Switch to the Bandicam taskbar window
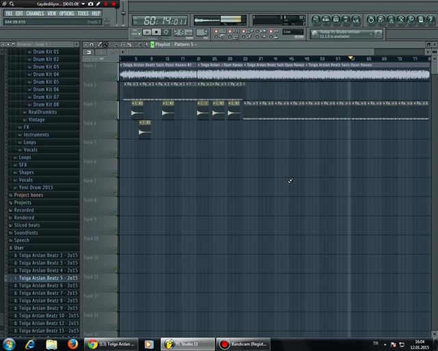438x351 pixels. click(x=244, y=344)
